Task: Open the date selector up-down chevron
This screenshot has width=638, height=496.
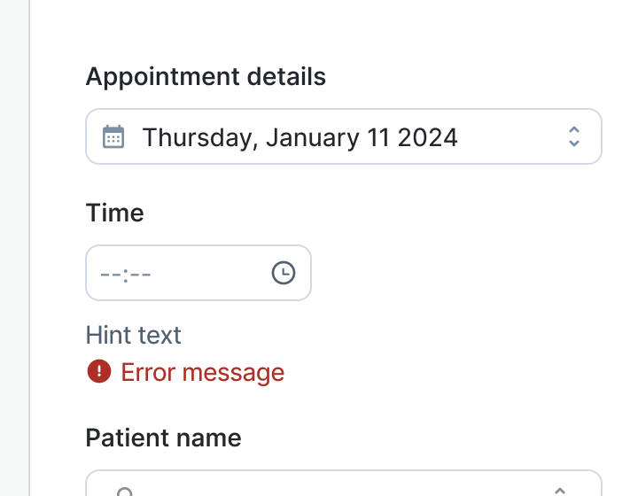Action: pos(573,136)
